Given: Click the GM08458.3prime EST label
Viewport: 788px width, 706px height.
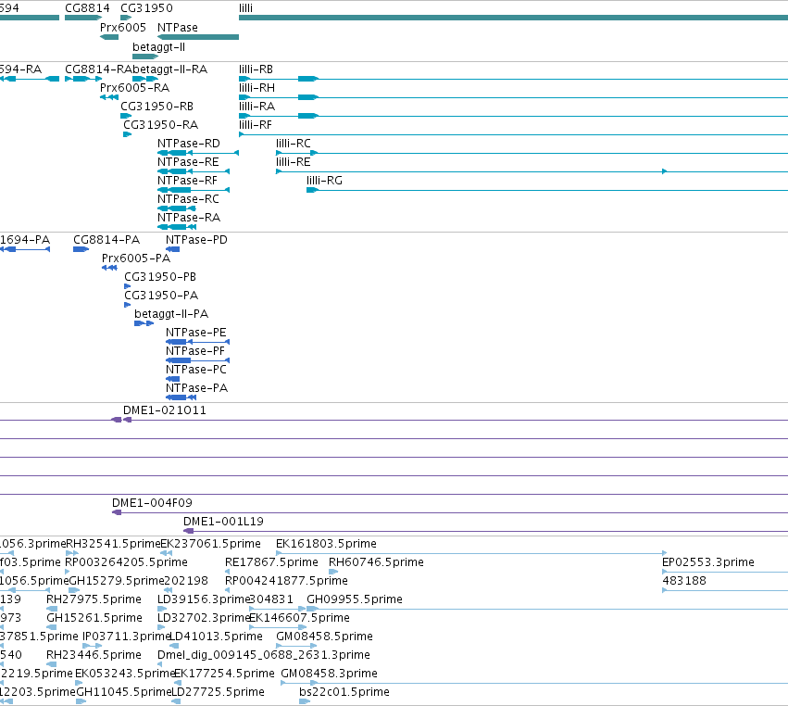Looking at the screenshot, I should click(x=329, y=674).
